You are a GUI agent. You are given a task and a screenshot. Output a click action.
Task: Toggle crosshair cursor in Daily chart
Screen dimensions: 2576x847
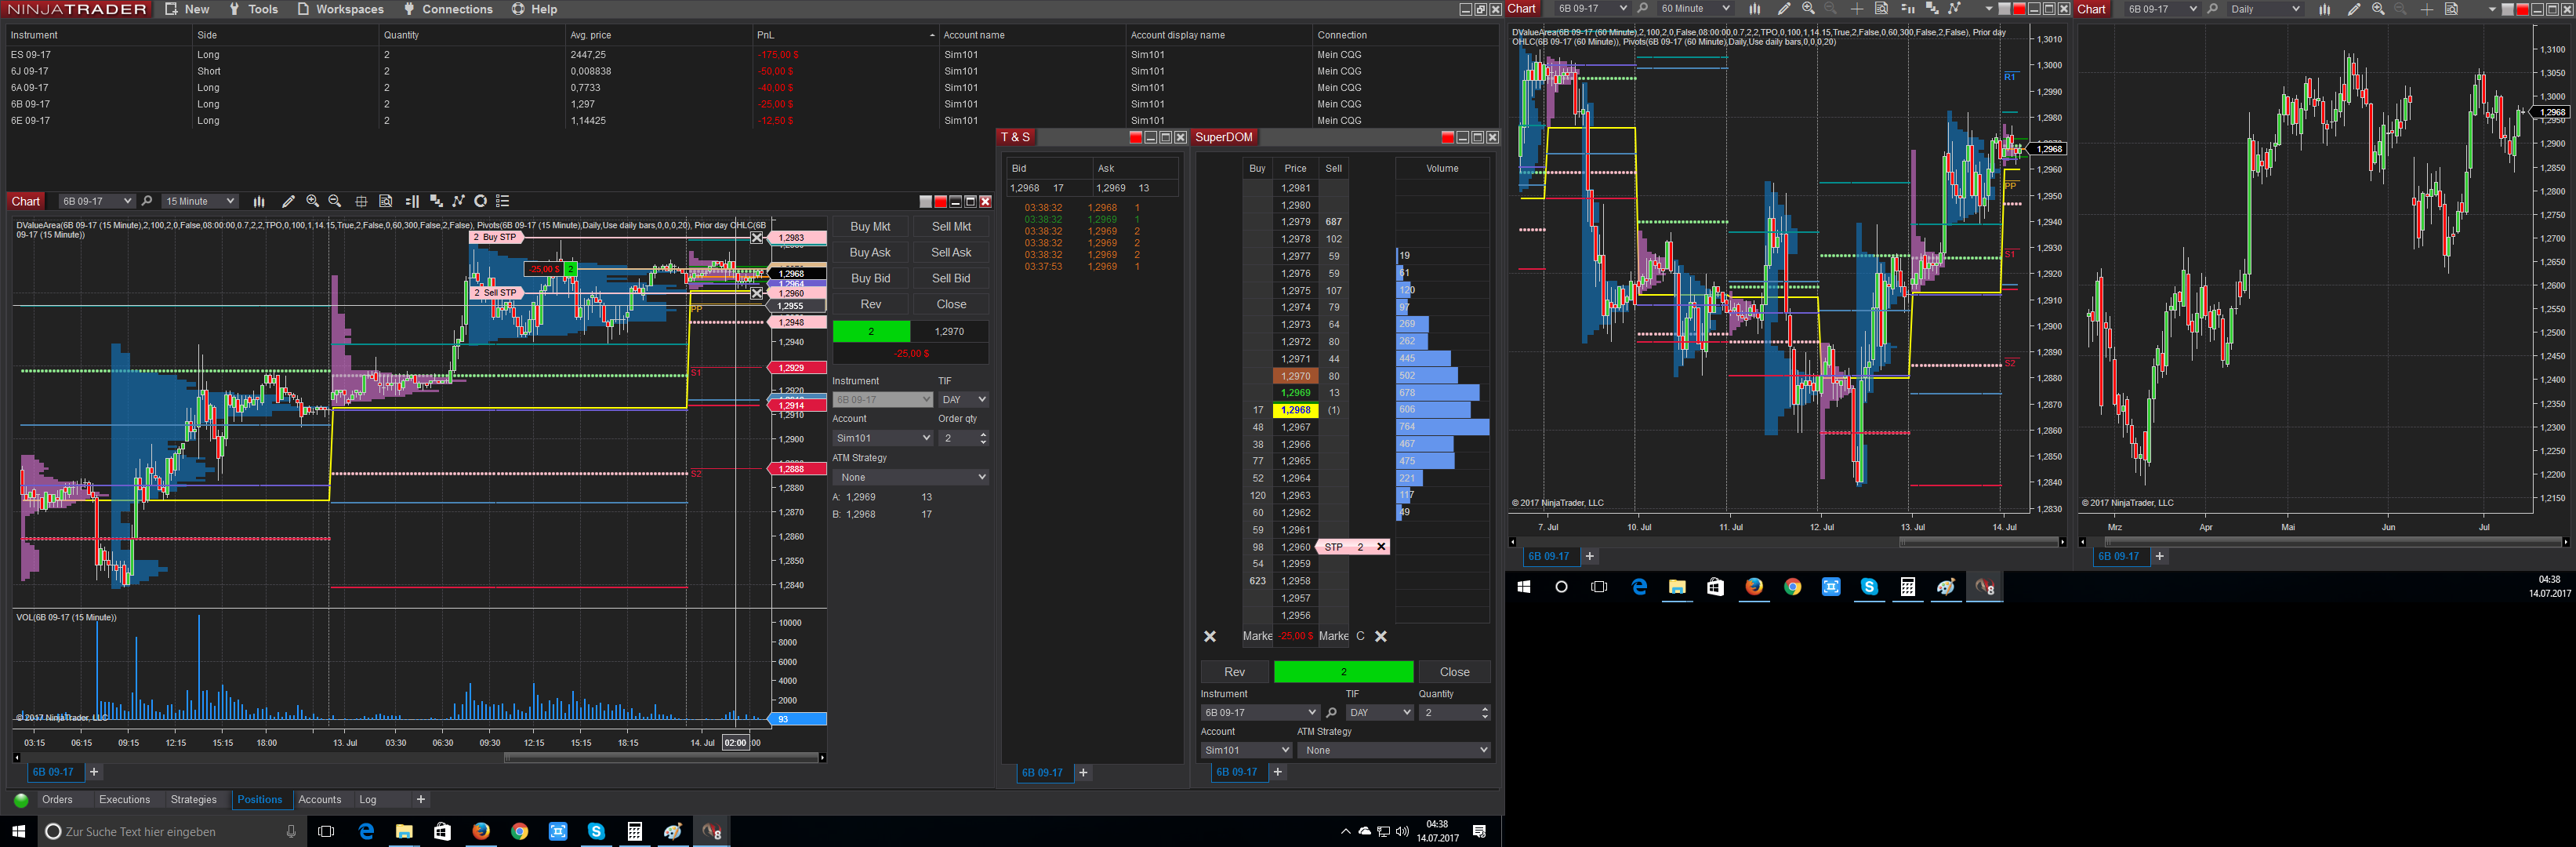click(x=2427, y=9)
